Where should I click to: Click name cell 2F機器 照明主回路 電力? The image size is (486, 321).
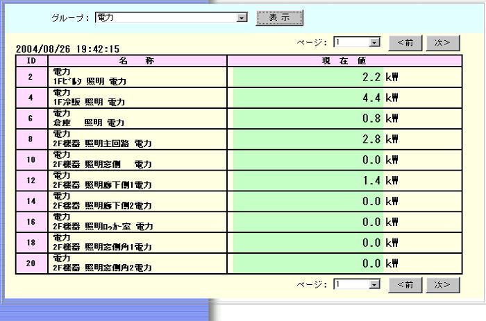137,139
